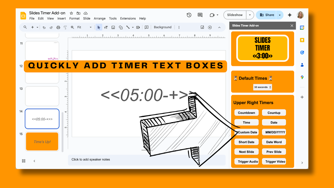The width and height of the screenshot is (334, 188).
Task: Open Google Keep in side panel
Action: [x=302, y=40]
